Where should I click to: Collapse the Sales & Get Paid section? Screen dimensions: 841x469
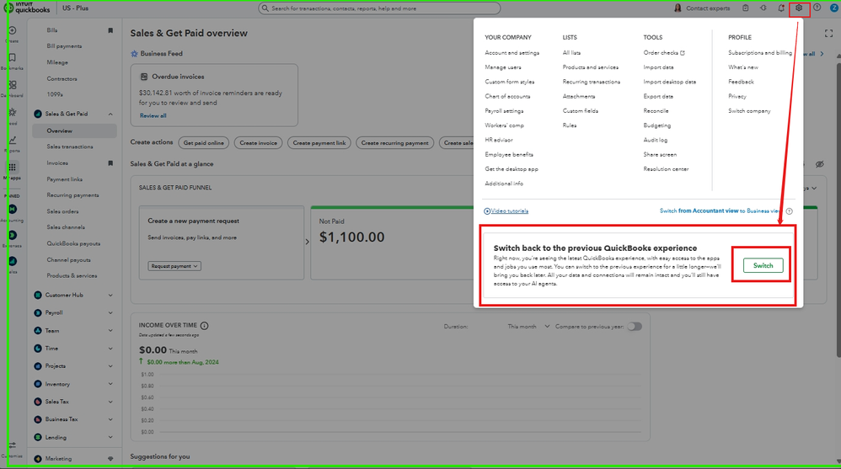[x=110, y=115]
